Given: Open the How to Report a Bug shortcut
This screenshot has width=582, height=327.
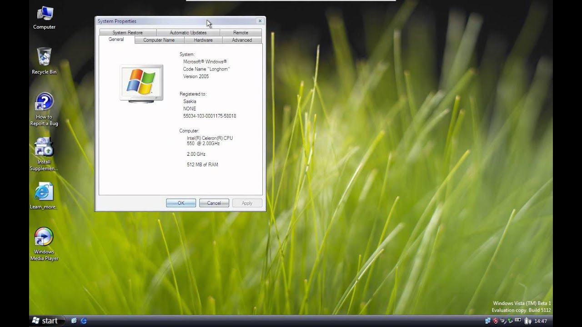Looking at the screenshot, I should [x=44, y=109].
